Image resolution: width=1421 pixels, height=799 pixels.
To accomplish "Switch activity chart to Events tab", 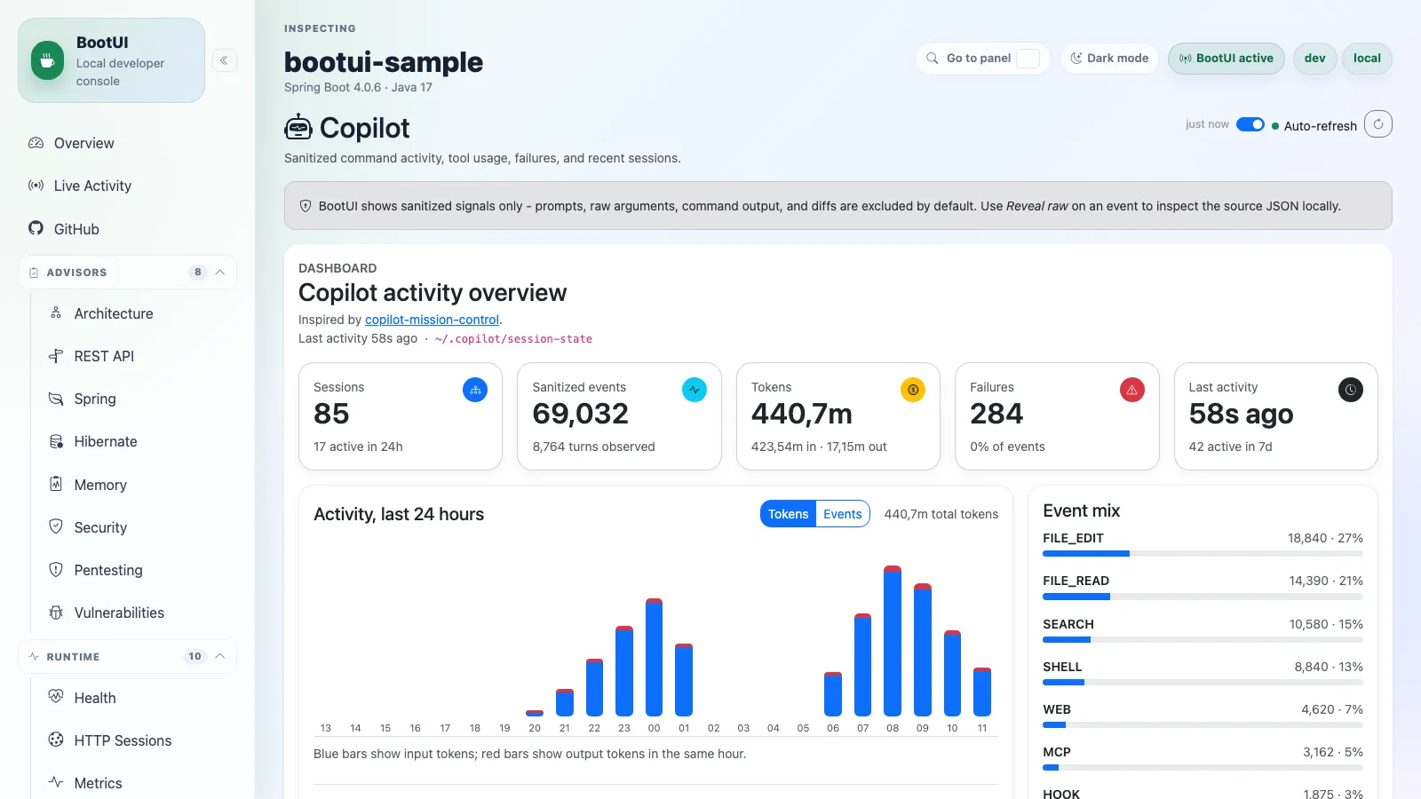I will pos(842,514).
